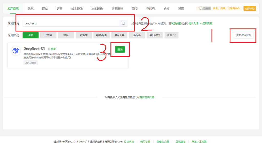Open the 联系人工客服 footer link
The height and width of the screenshot is (146, 262).
click(199, 142)
